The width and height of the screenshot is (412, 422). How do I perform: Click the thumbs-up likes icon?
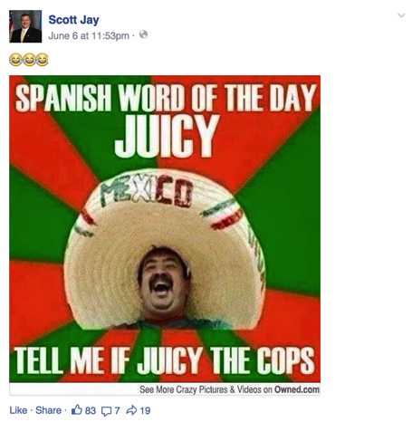pos(77,410)
